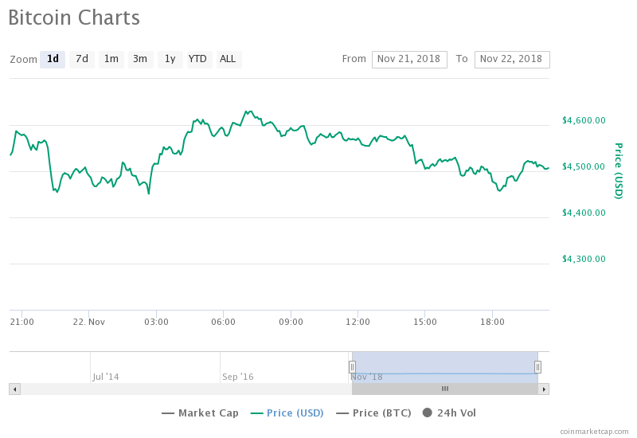Choose the YTD zoom option
This screenshot has width=637, height=438.
[200, 59]
